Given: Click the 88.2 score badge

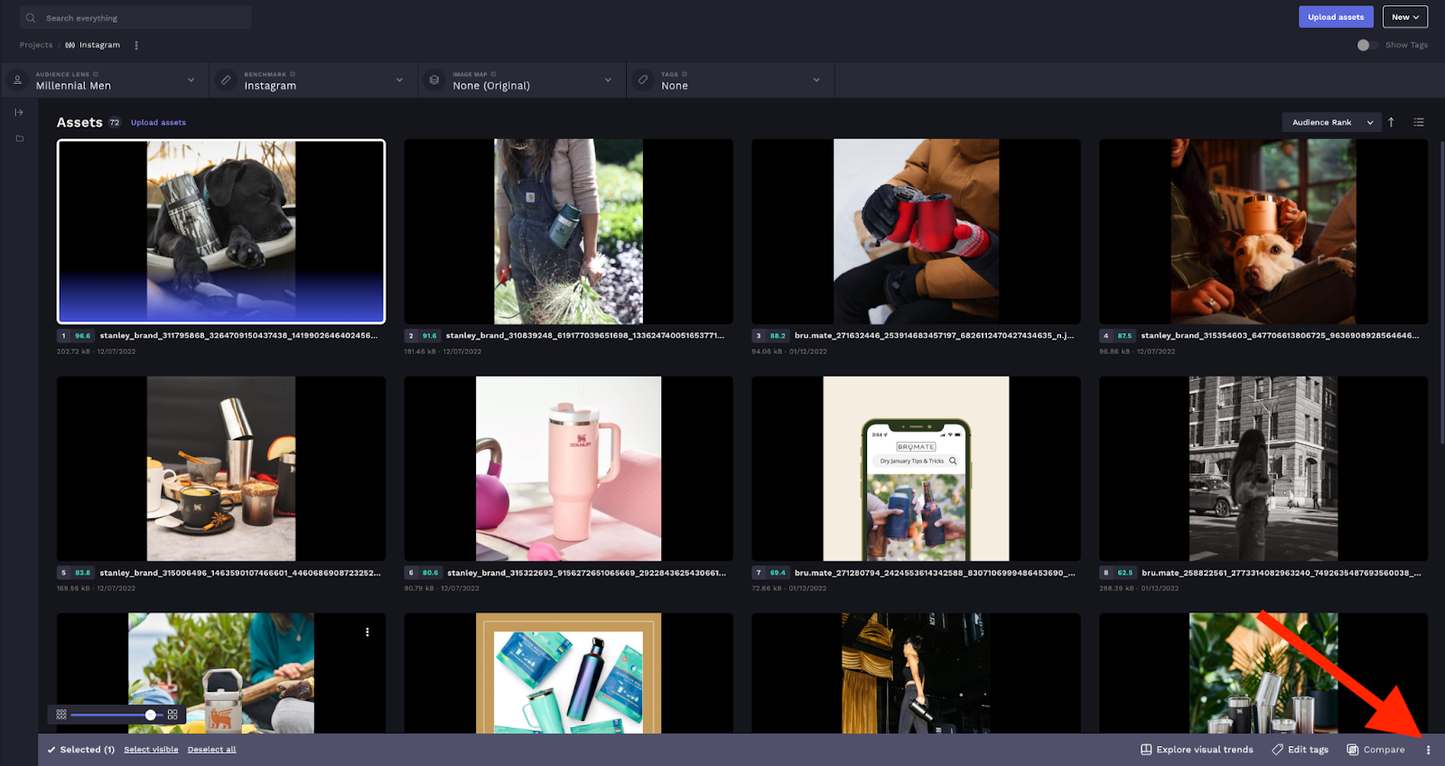Looking at the screenshot, I should (778, 336).
